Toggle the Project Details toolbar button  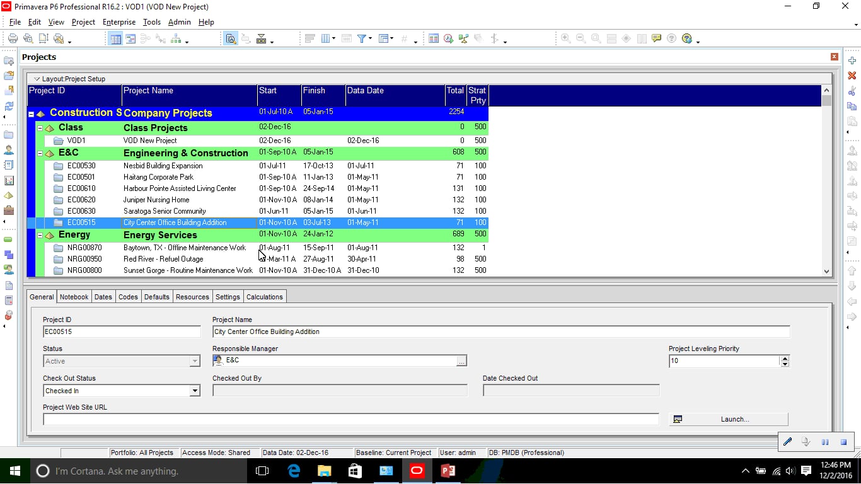click(x=231, y=38)
